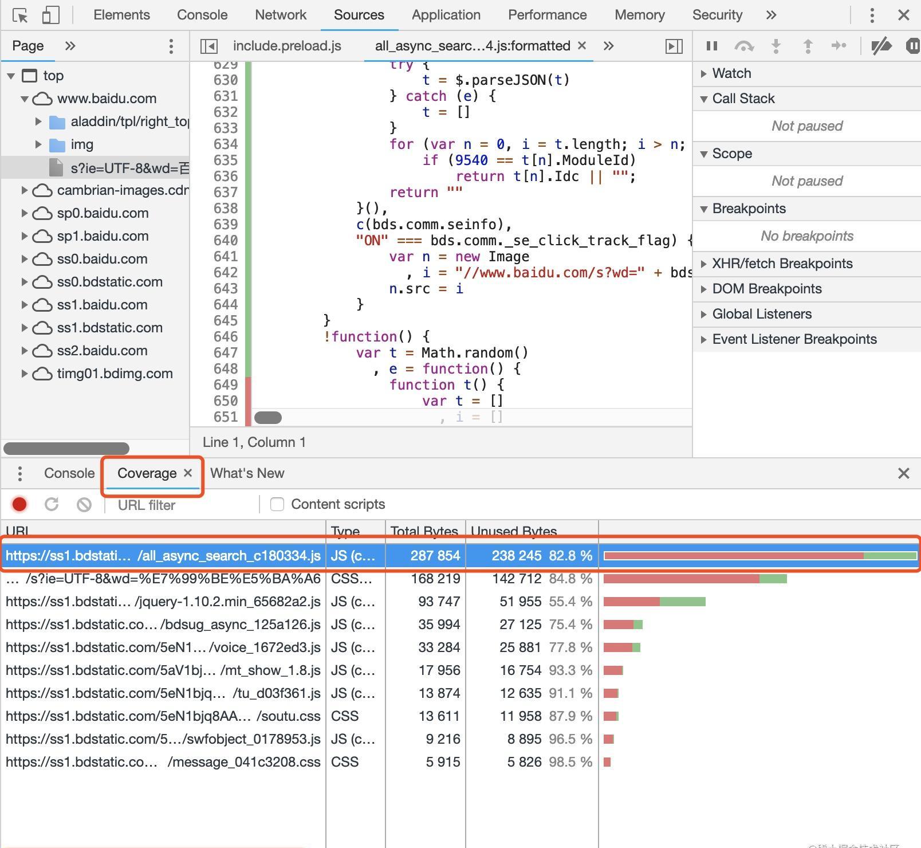Open the Security tab
Screen dimensions: 921x848
click(x=717, y=15)
